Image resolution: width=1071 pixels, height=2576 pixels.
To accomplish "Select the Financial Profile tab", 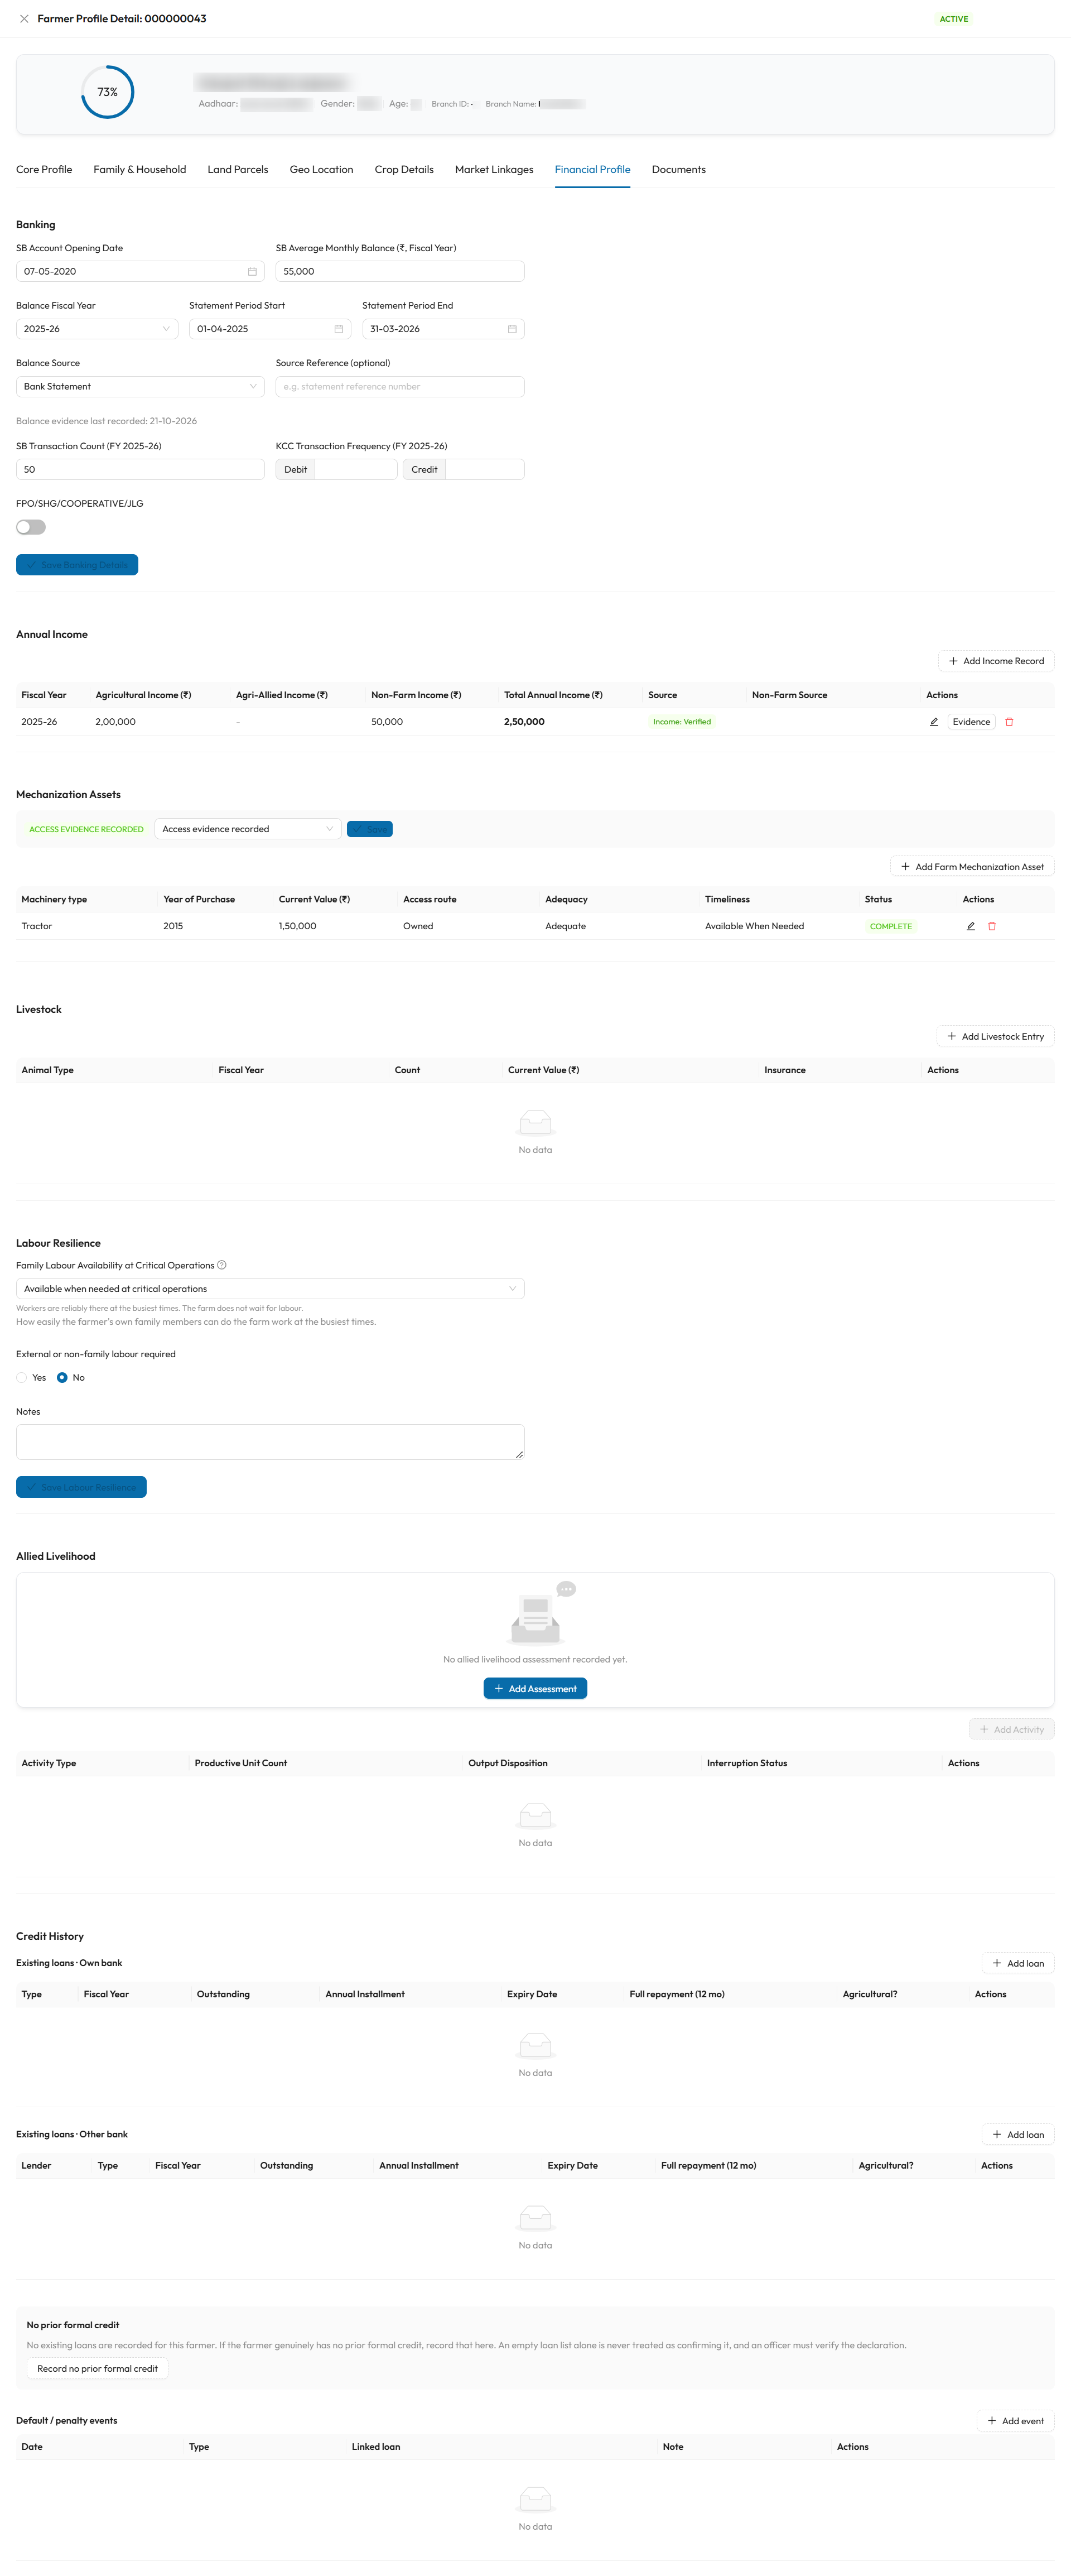I will [x=592, y=170].
